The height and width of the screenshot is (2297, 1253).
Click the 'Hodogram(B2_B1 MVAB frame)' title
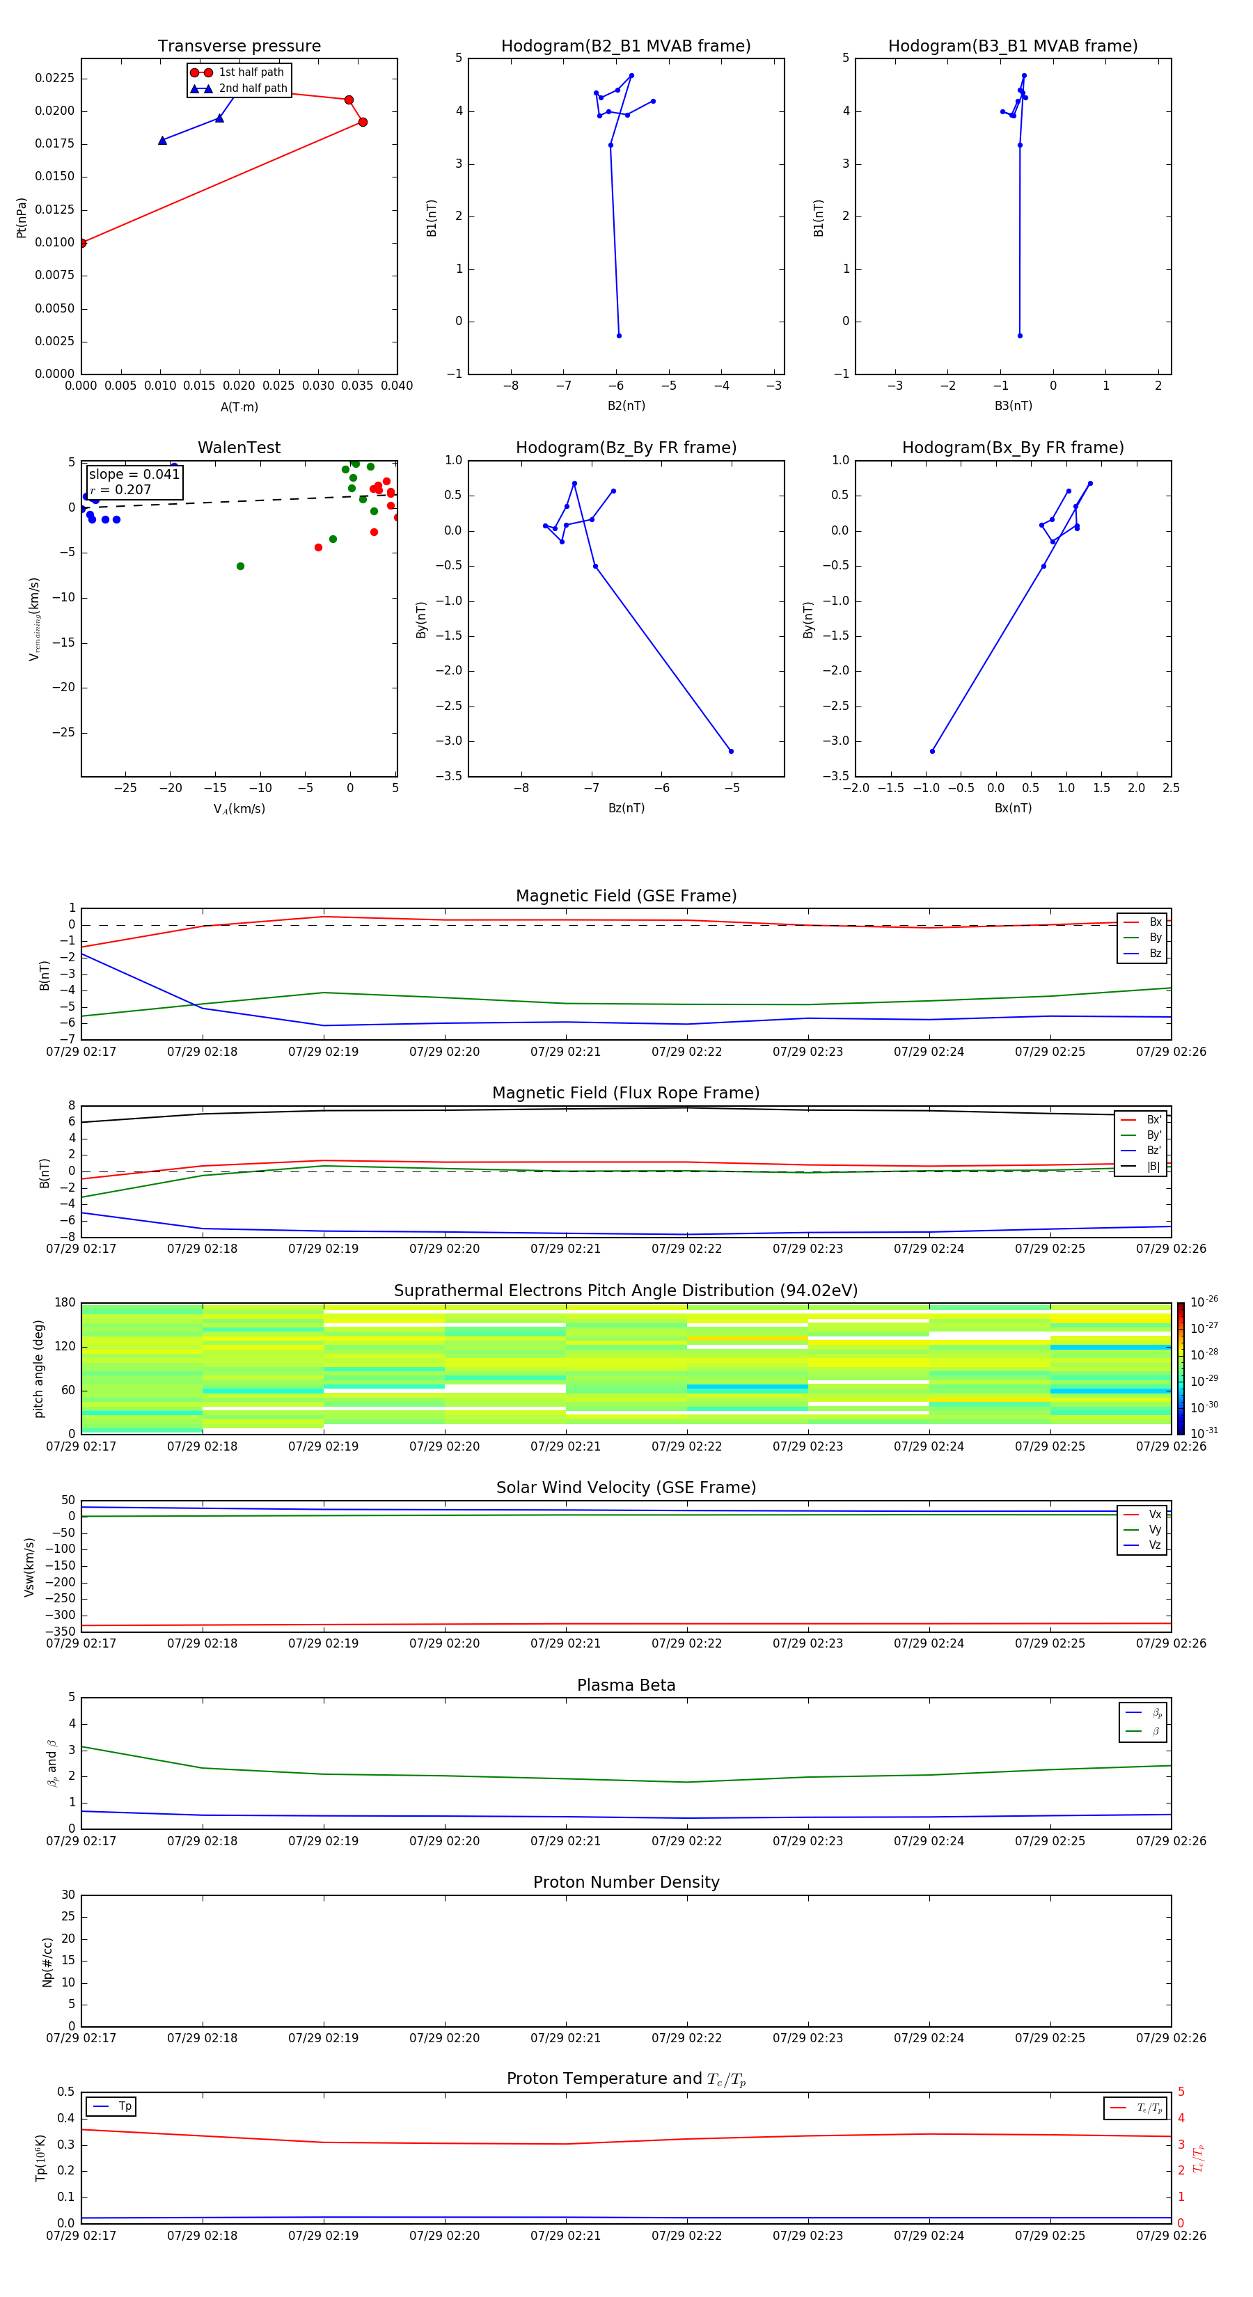(626, 47)
